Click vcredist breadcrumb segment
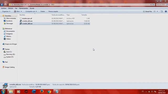 (x=46, y=5)
